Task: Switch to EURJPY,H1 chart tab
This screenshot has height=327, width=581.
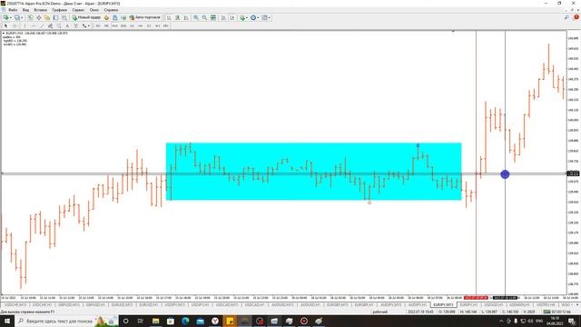Action: pos(468,305)
